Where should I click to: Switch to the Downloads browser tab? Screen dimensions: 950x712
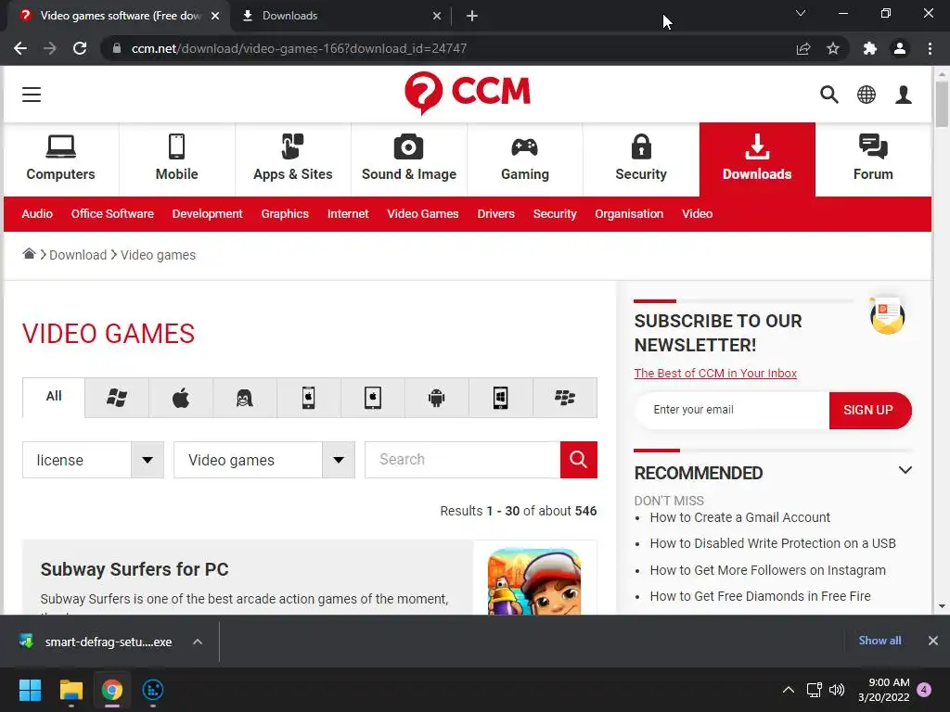[340, 16]
